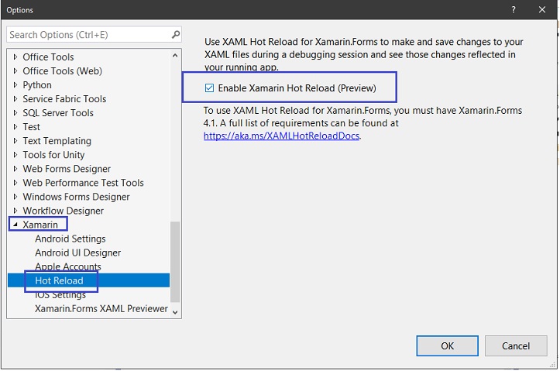
Task: Select Office Tools in the tree
Action: point(48,57)
